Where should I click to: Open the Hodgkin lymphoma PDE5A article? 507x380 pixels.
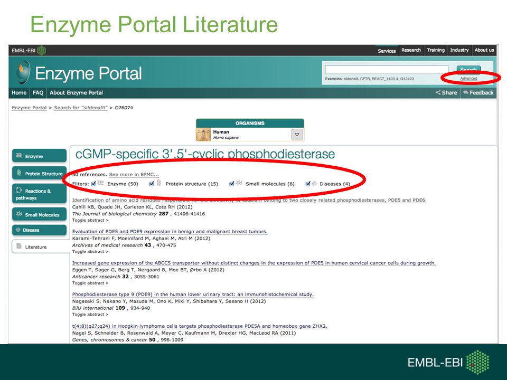coord(200,326)
